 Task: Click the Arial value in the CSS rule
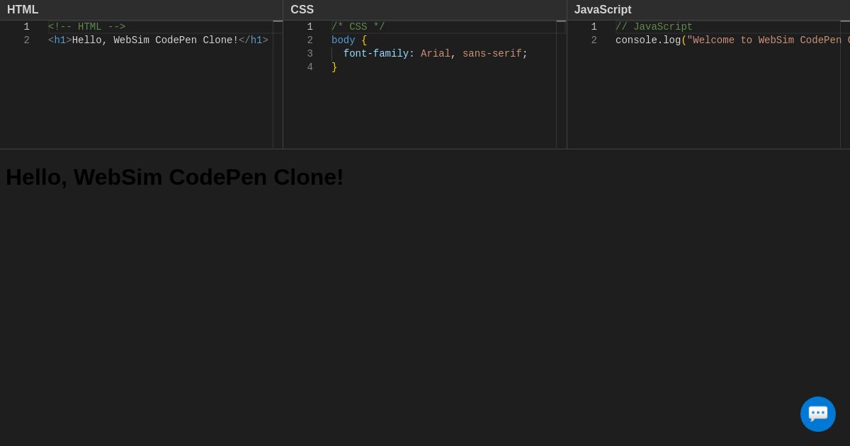434,54
